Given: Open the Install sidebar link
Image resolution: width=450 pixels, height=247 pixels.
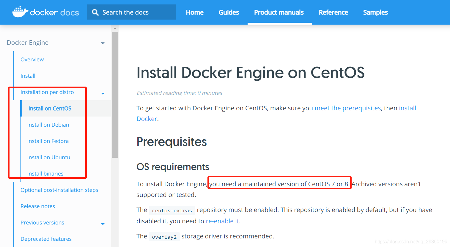Looking at the screenshot, I should pyautogui.click(x=28, y=76).
